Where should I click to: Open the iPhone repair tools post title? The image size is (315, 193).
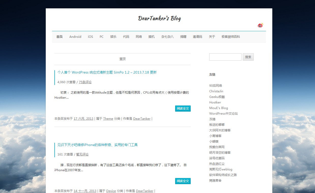(97, 145)
